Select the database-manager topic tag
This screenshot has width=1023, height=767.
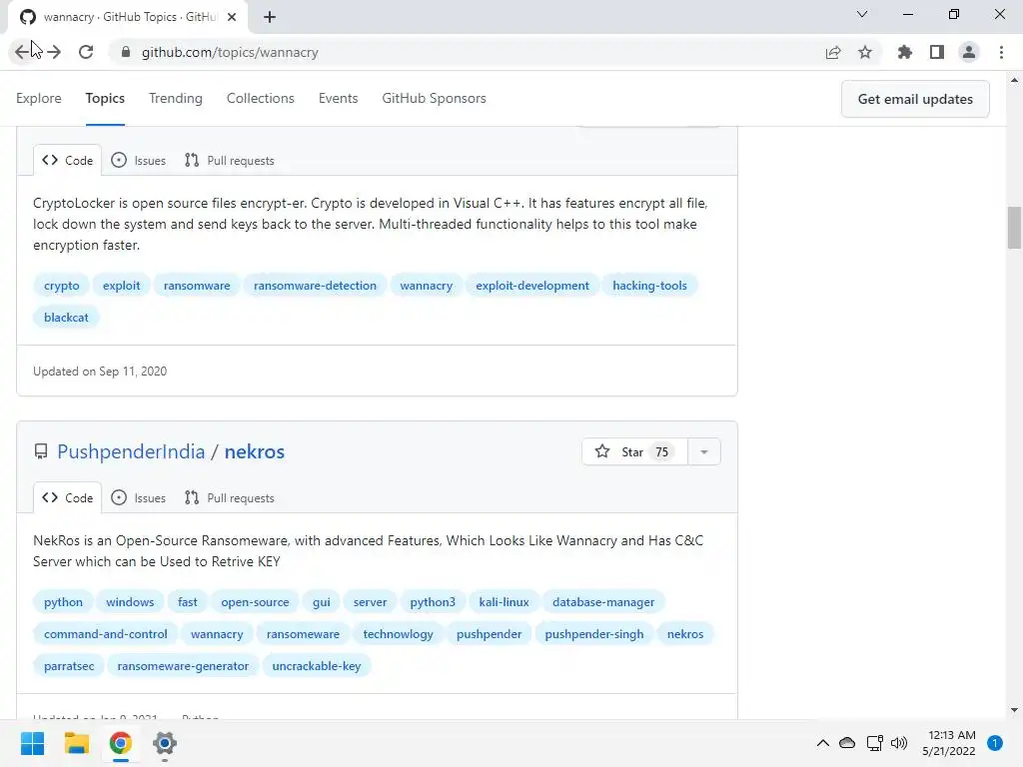tap(603, 602)
